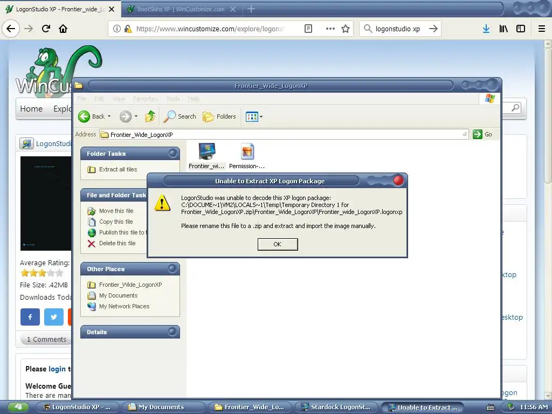
Task: Reload the browser page
Action: click(x=46, y=29)
